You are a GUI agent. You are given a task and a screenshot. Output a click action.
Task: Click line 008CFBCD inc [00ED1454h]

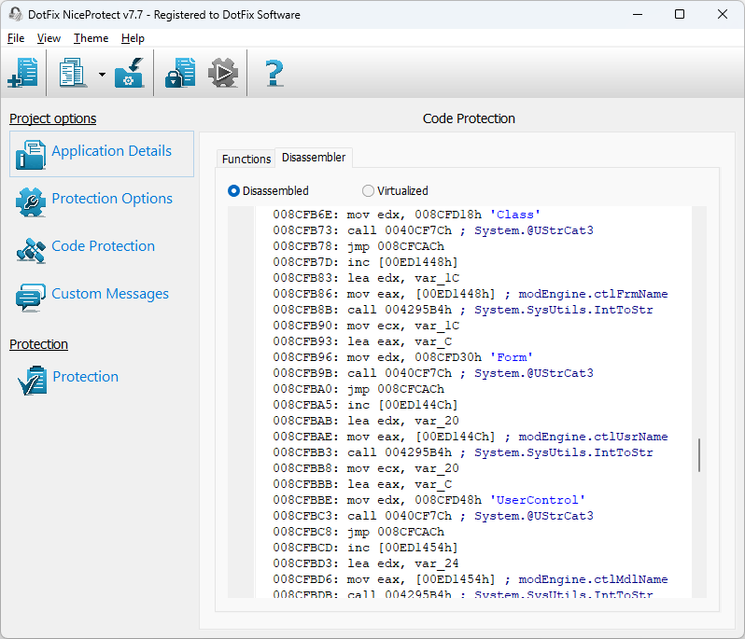365,548
